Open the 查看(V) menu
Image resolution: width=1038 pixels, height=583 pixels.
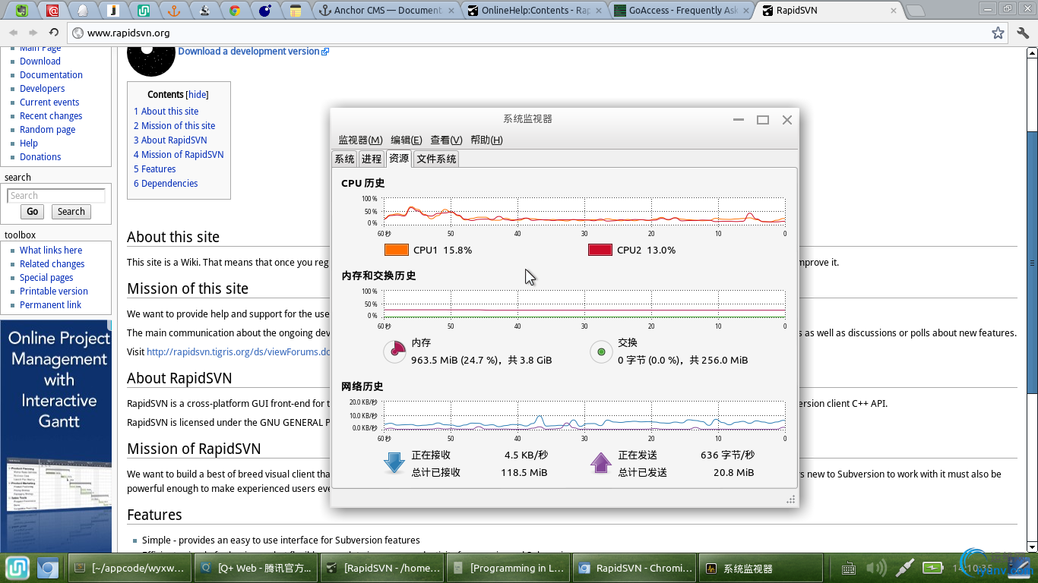click(446, 140)
